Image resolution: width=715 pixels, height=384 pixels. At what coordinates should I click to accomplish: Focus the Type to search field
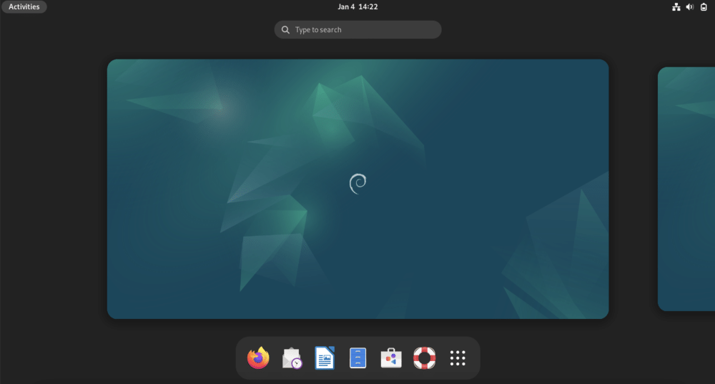[365, 30]
